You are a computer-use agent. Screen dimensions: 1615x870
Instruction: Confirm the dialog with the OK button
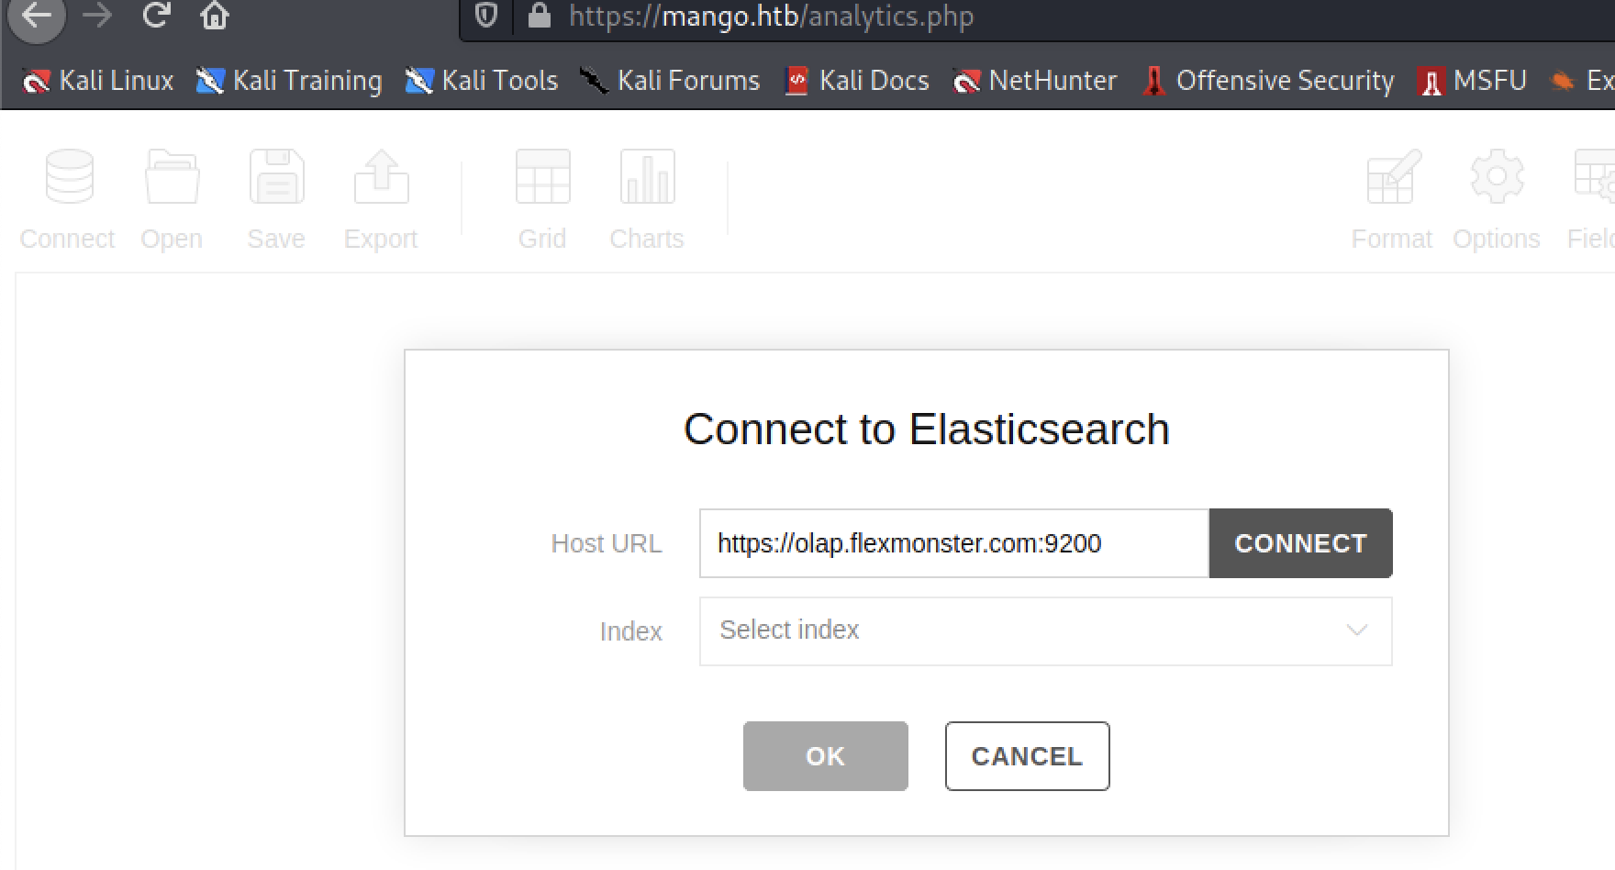[x=825, y=756]
